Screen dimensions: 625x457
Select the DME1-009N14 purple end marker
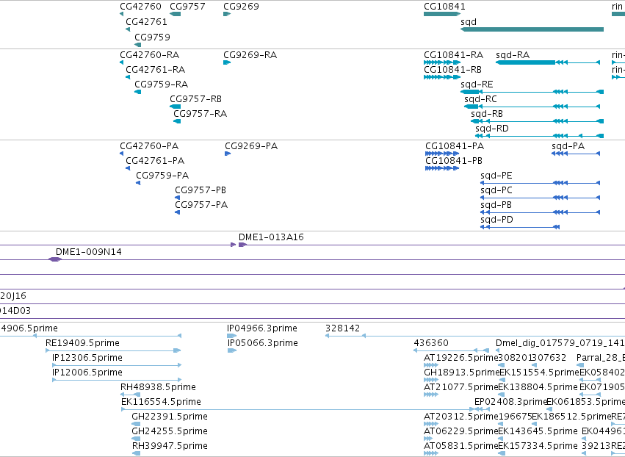click(x=55, y=259)
